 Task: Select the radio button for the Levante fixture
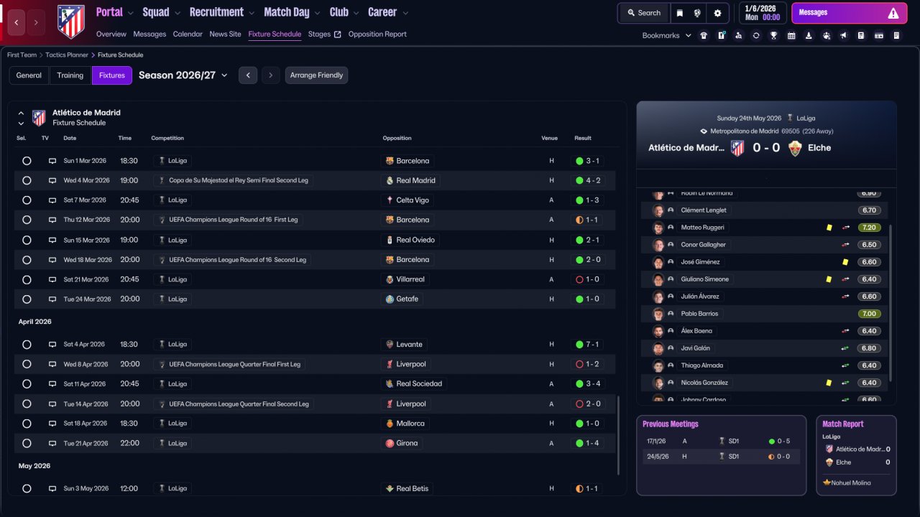coord(27,345)
